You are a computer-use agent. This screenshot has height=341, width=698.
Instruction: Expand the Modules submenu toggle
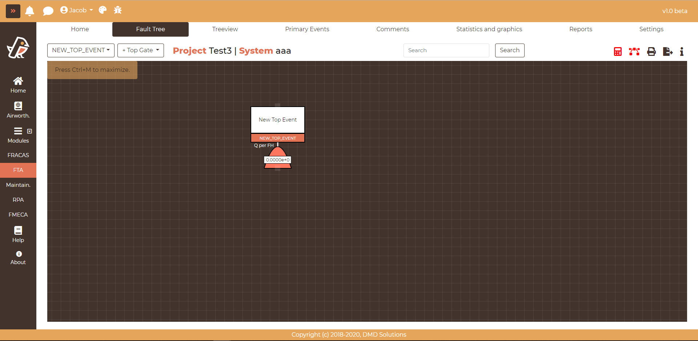point(30,131)
